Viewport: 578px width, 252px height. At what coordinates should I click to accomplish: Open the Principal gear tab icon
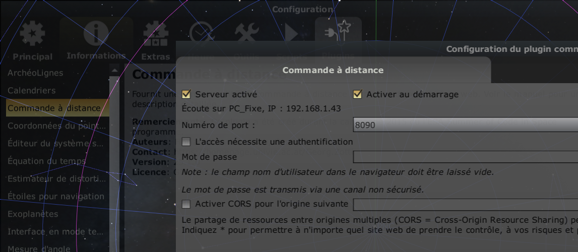pyautogui.click(x=32, y=34)
